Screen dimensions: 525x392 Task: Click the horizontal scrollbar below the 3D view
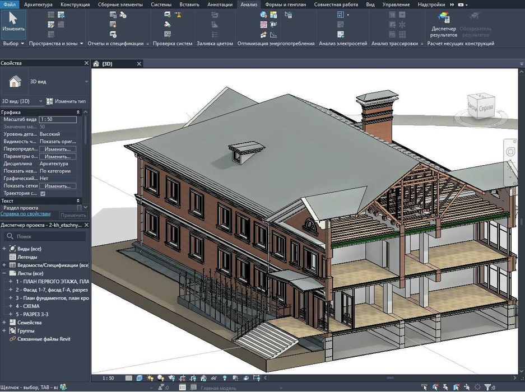390,378
